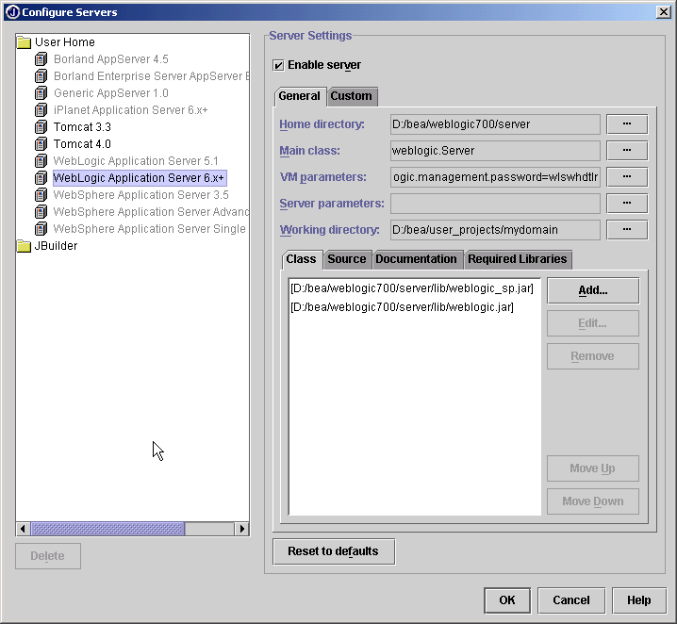Click the Main class input field
The image size is (677, 624).
[495, 151]
